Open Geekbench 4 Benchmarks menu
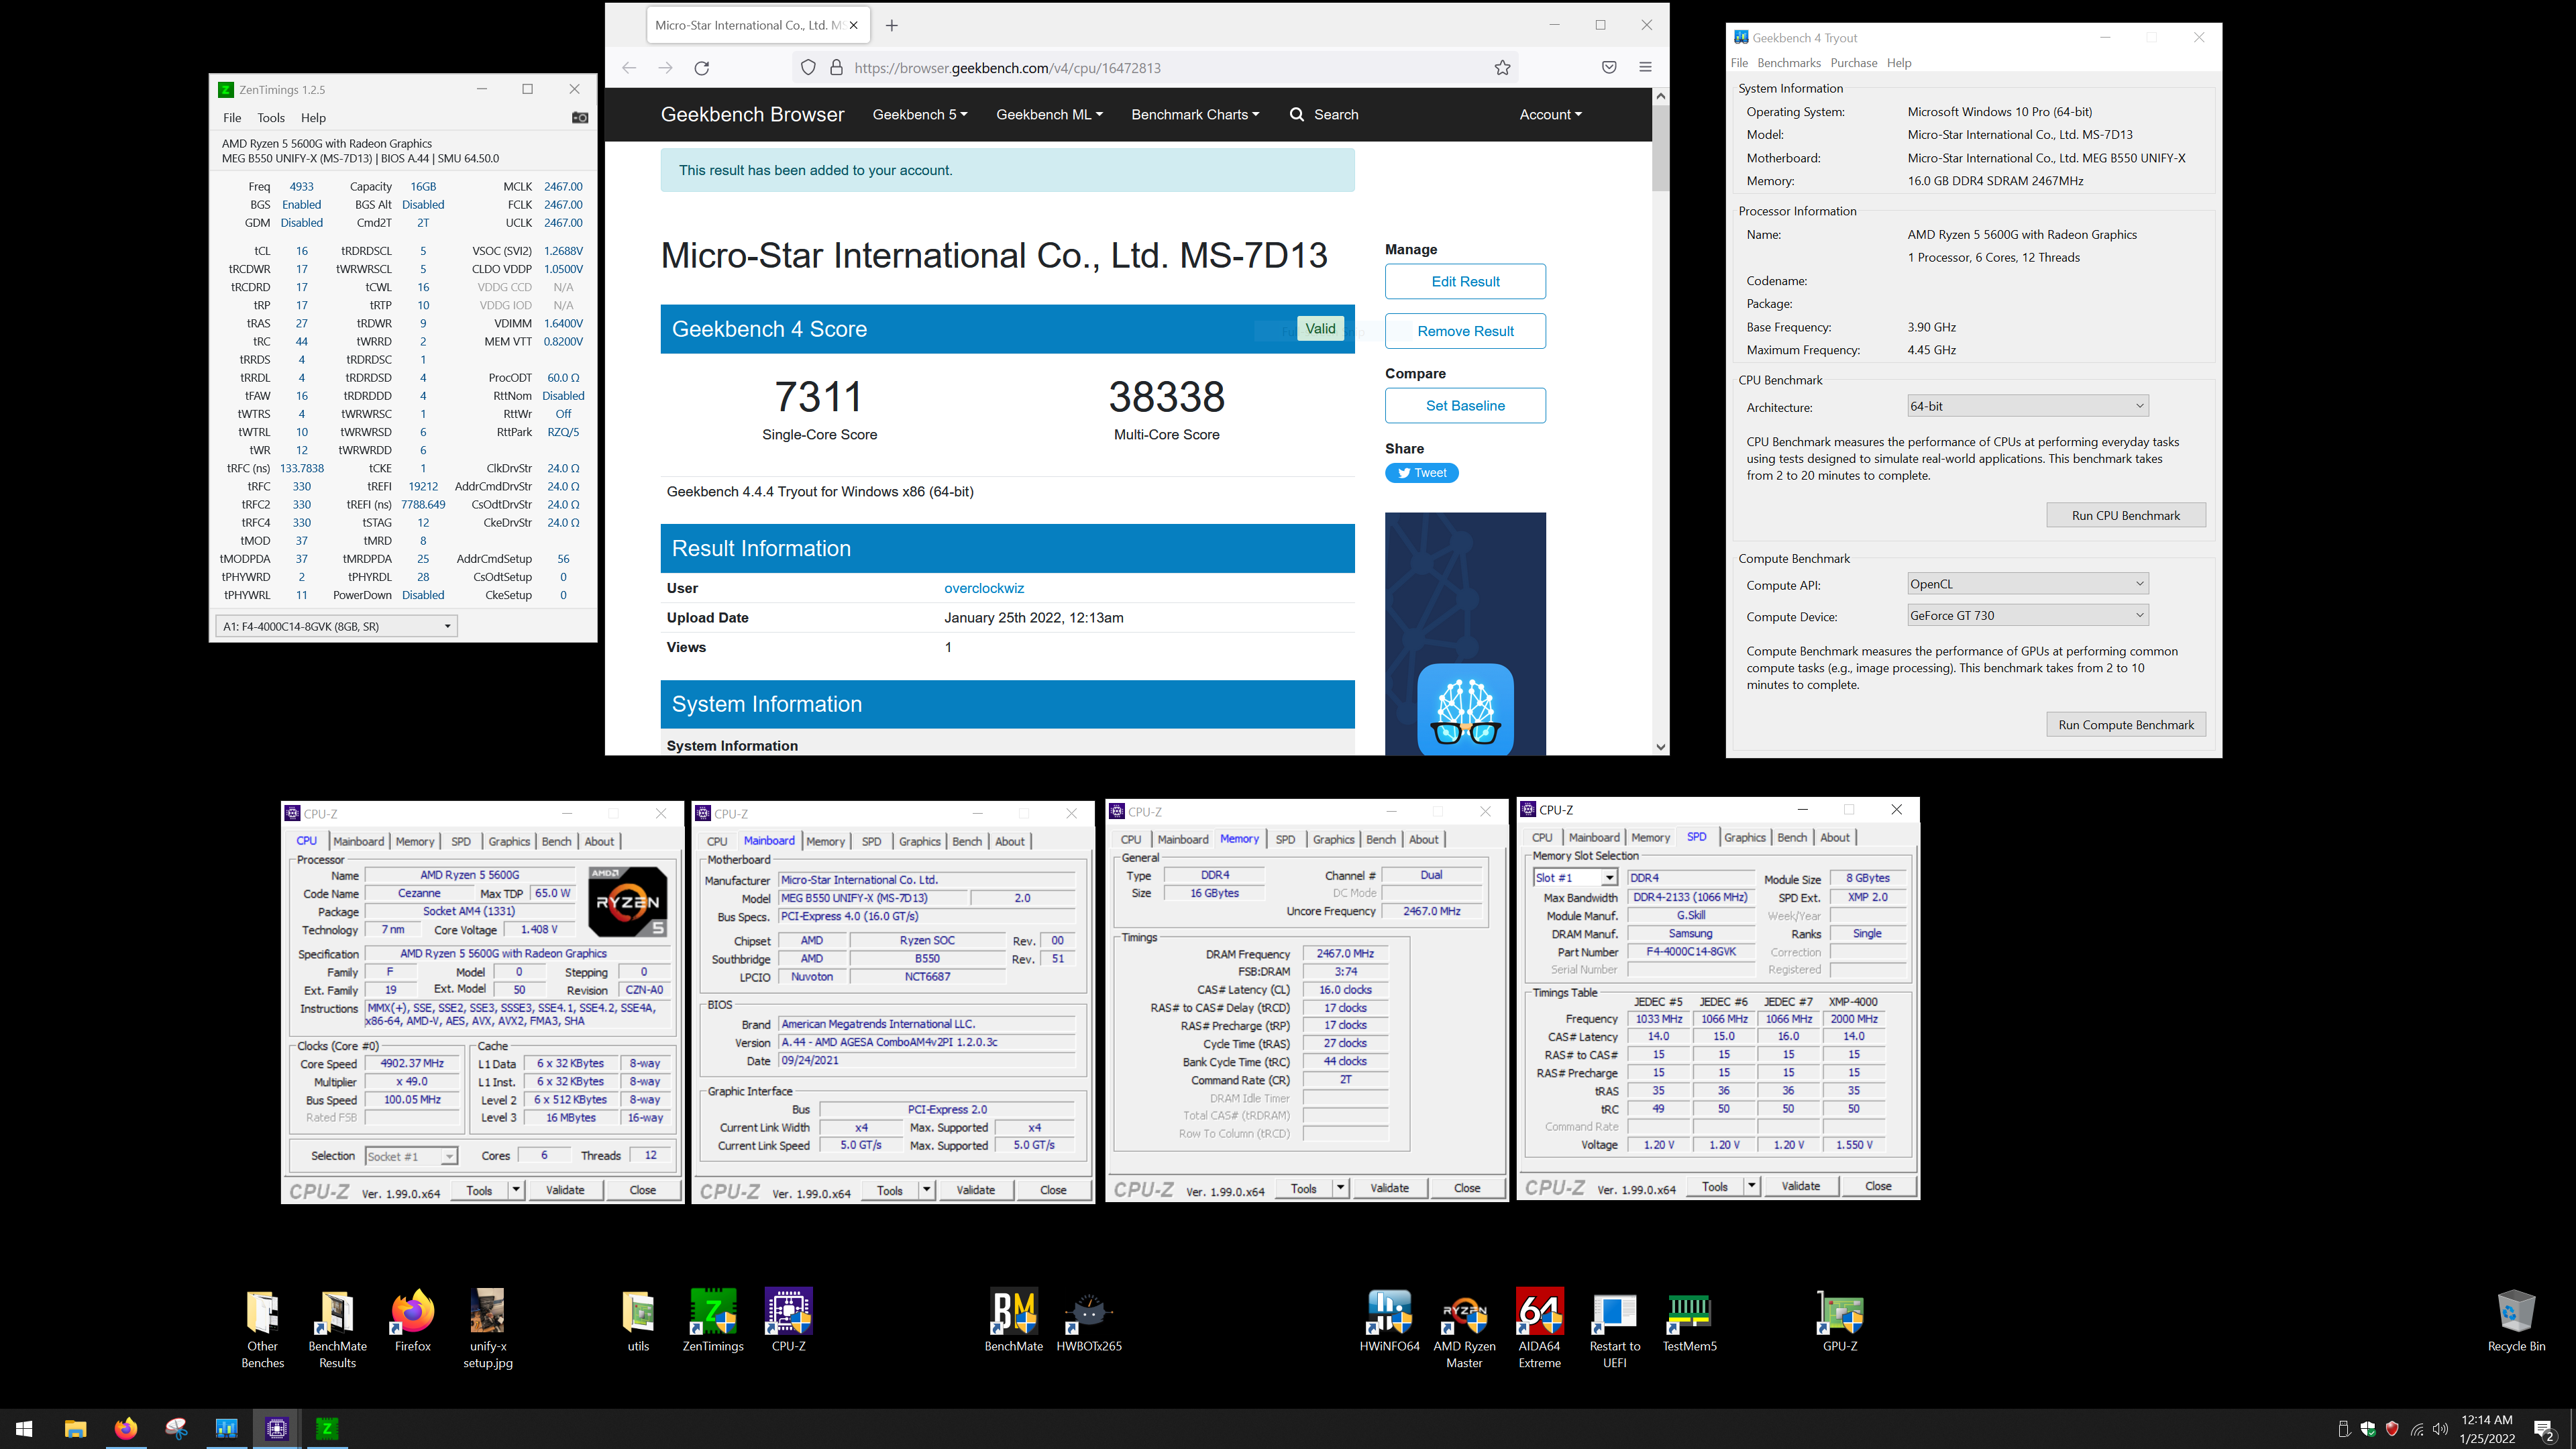Image resolution: width=2576 pixels, height=1449 pixels. [x=1789, y=63]
